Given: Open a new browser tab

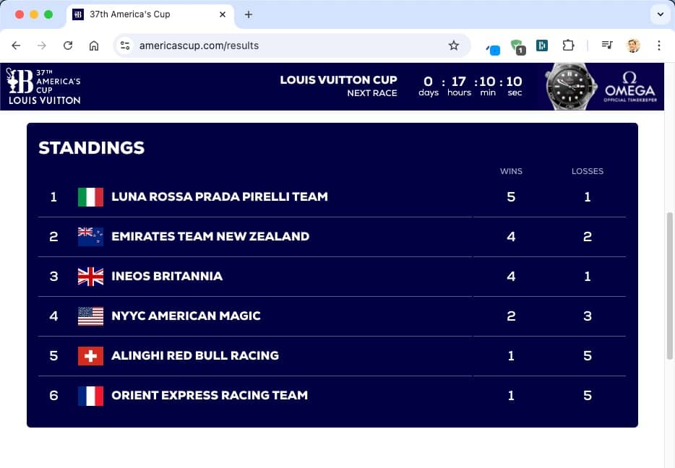Looking at the screenshot, I should (249, 14).
